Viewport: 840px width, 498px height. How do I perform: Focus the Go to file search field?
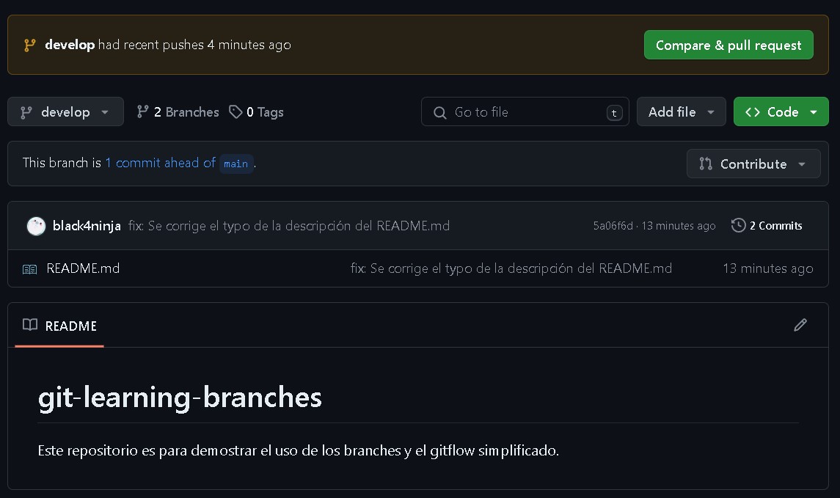pos(528,112)
